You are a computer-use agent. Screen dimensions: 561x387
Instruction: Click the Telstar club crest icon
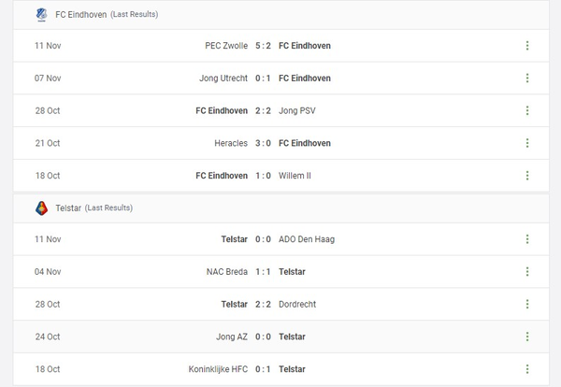coord(41,208)
